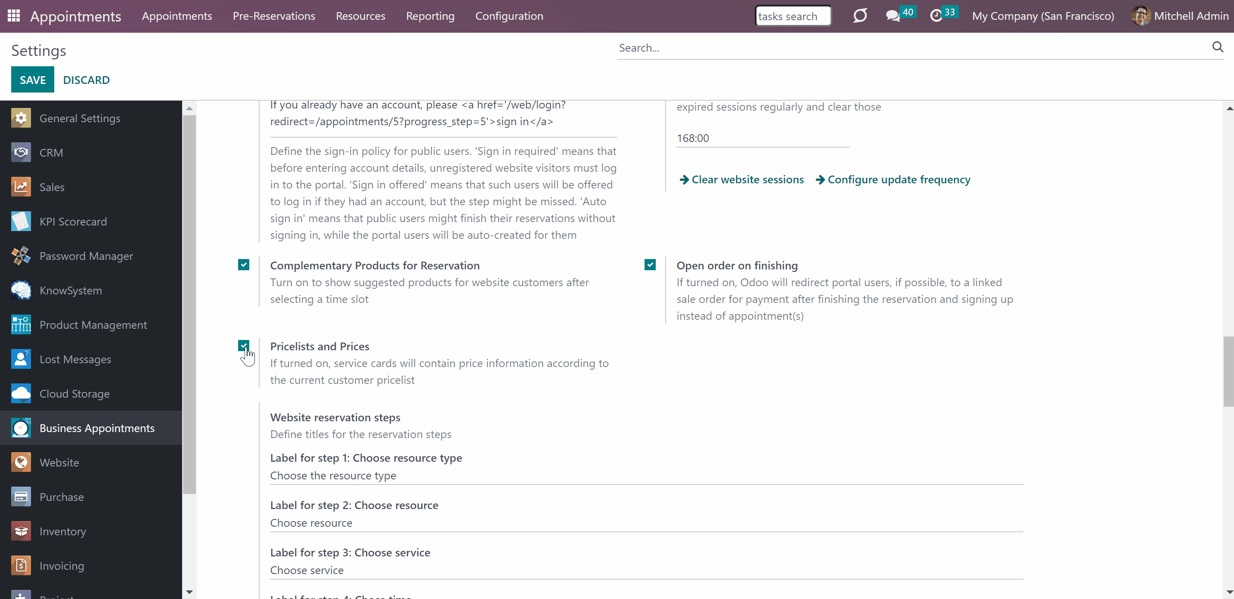The height and width of the screenshot is (599, 1234).
Task: Uncheck Pricelists and Prices checkbox
Action: click(x=243, y=346)
